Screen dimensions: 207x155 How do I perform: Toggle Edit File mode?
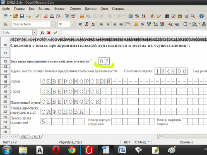[x=37, y=16]
